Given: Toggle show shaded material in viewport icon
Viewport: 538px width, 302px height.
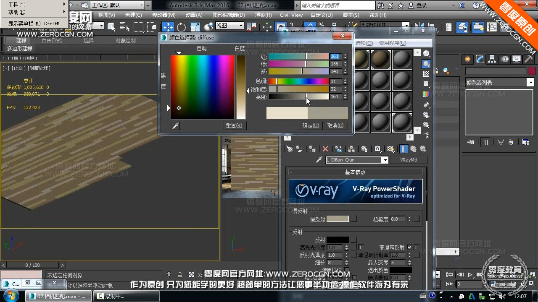Looking at the screenshot, I should pyautogui.click(x=390, y=149).
